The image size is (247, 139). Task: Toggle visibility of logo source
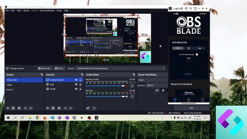point(76,85)
